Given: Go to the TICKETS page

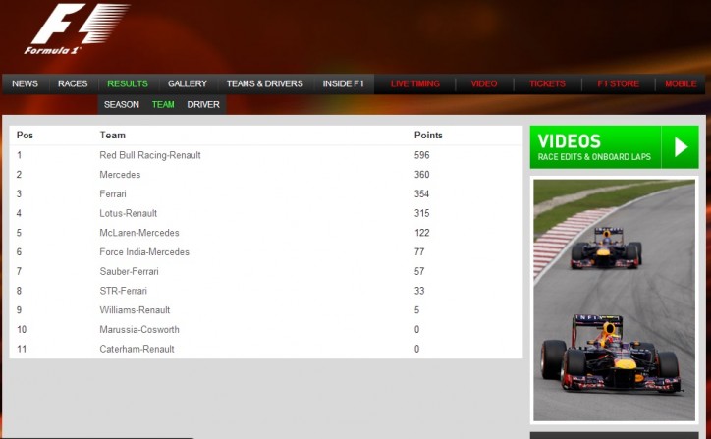Looking at the screenshot, I should pos(547,83).
